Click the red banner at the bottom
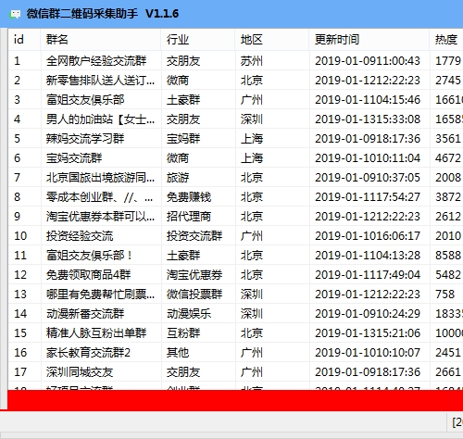The width and height of the screenshot is (463, 439). point(235,400)
